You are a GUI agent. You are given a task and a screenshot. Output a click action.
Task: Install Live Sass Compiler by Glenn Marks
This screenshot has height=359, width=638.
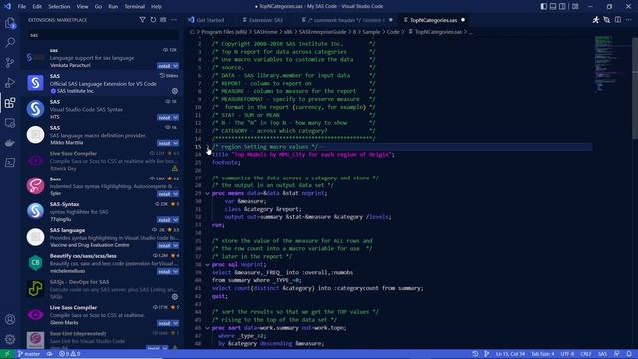[164, 323]
